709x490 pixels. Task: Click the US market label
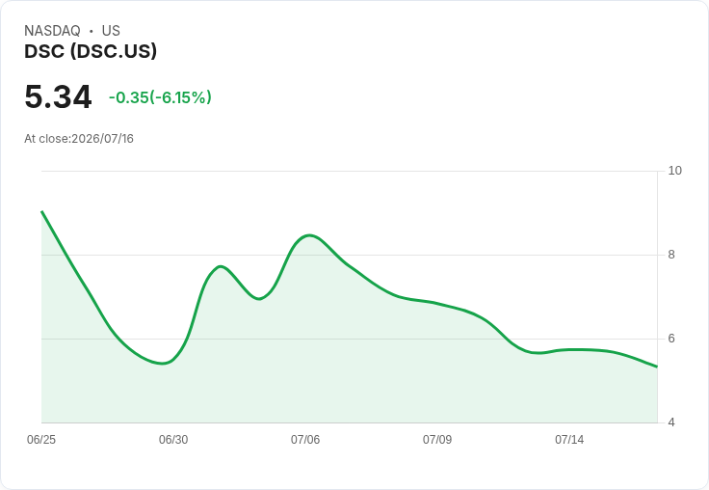click(x=111, y=31)
